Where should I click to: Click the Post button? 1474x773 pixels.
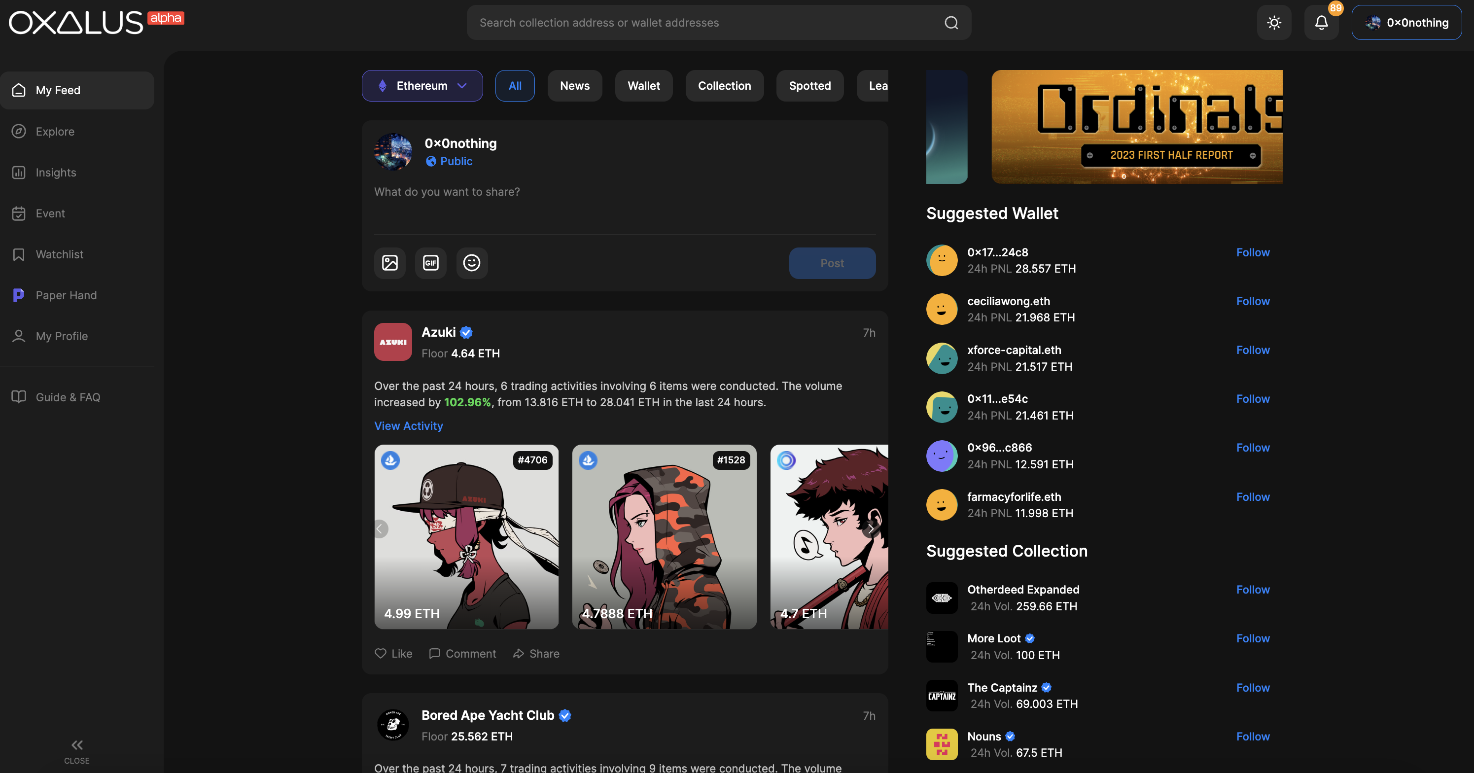(x=832, y=263)
